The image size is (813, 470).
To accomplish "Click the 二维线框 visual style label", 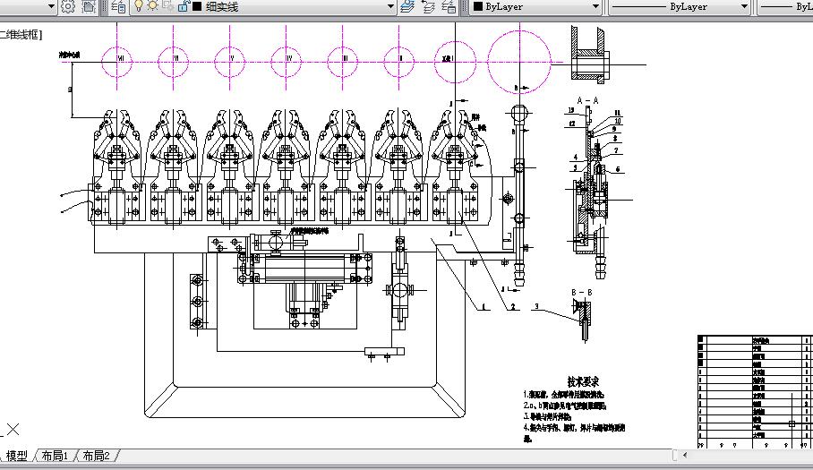I will tap(20, 35).
